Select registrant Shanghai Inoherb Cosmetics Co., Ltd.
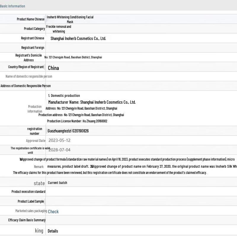The image size is (237, 237). (78, 39)
